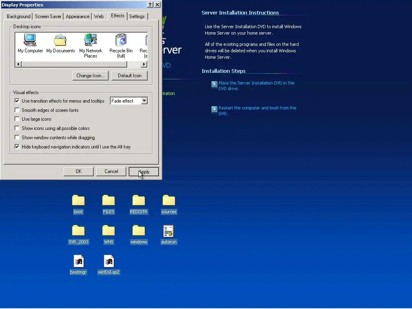412x309 pixels.
Task: Switch to the Settings tab
Action: [x=137, y=16]
